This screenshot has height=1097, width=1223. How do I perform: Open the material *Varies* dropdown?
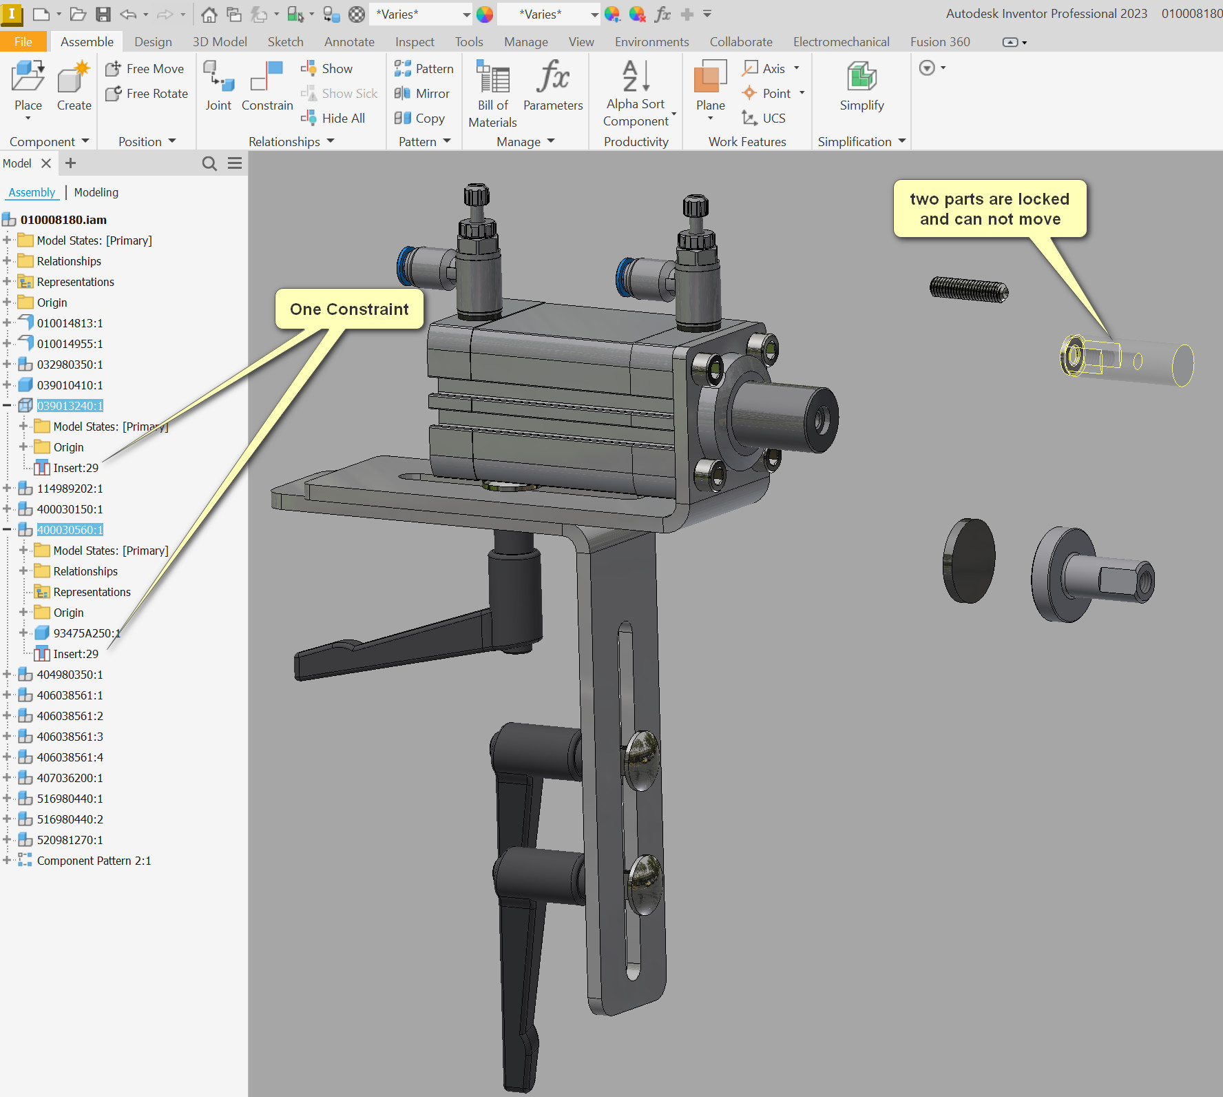point(466,14)
